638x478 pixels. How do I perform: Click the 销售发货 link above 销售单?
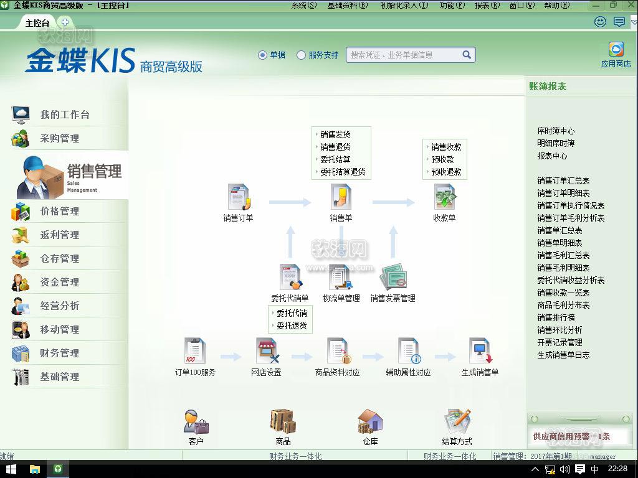[335, 134]
